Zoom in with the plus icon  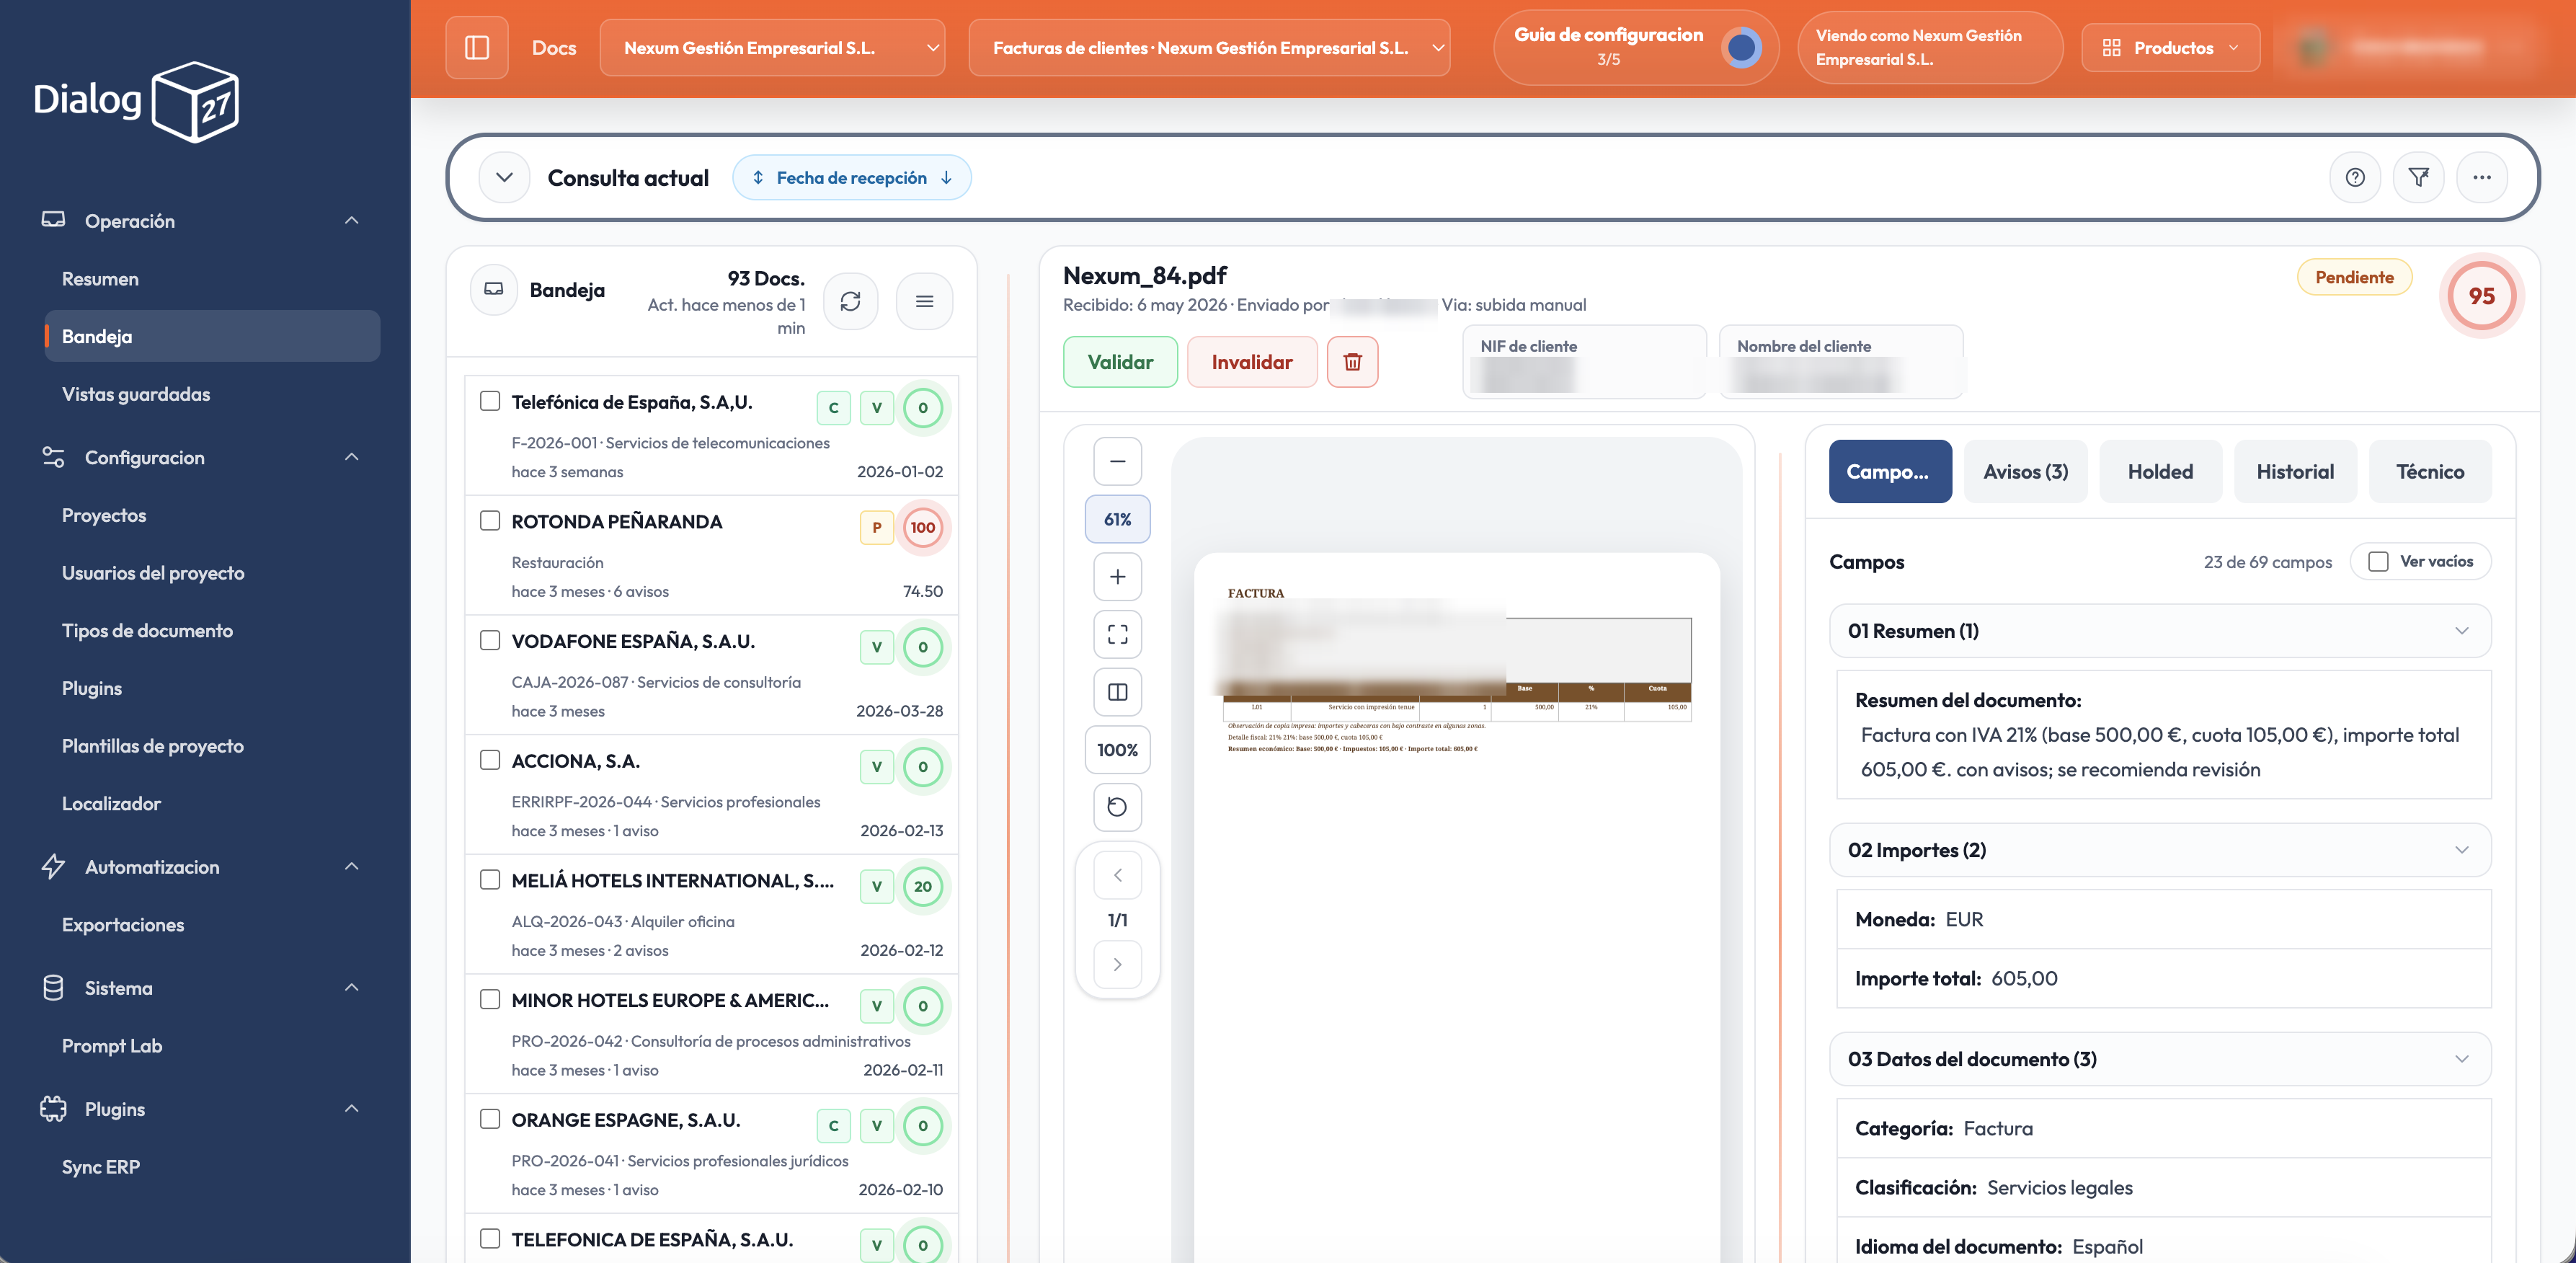[1118, 577]
